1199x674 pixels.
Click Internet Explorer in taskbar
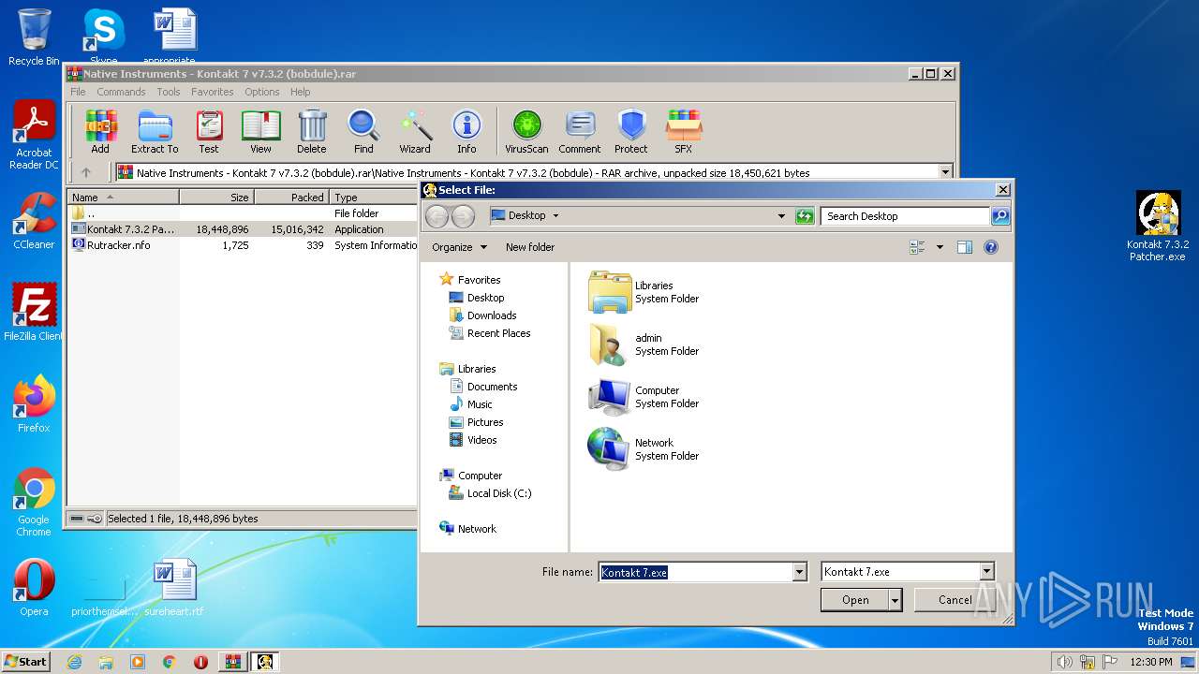pos(74,662)
